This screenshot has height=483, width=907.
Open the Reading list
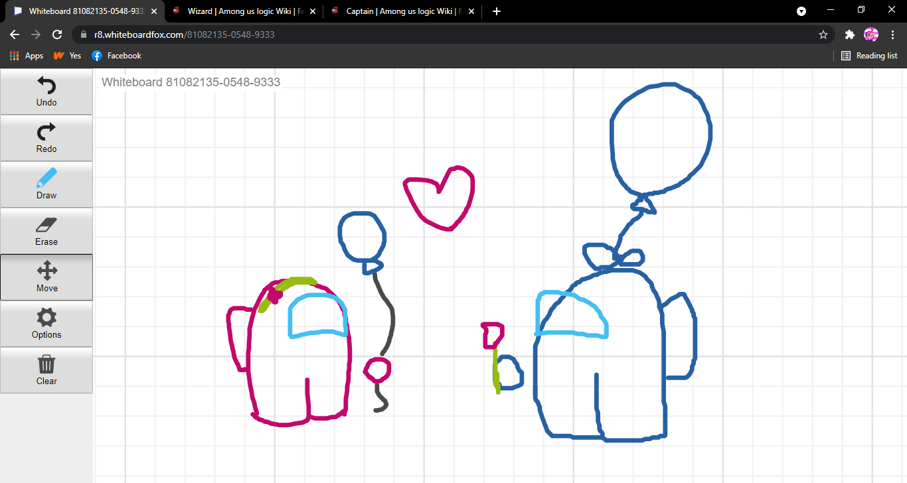[x=869, y=56]
